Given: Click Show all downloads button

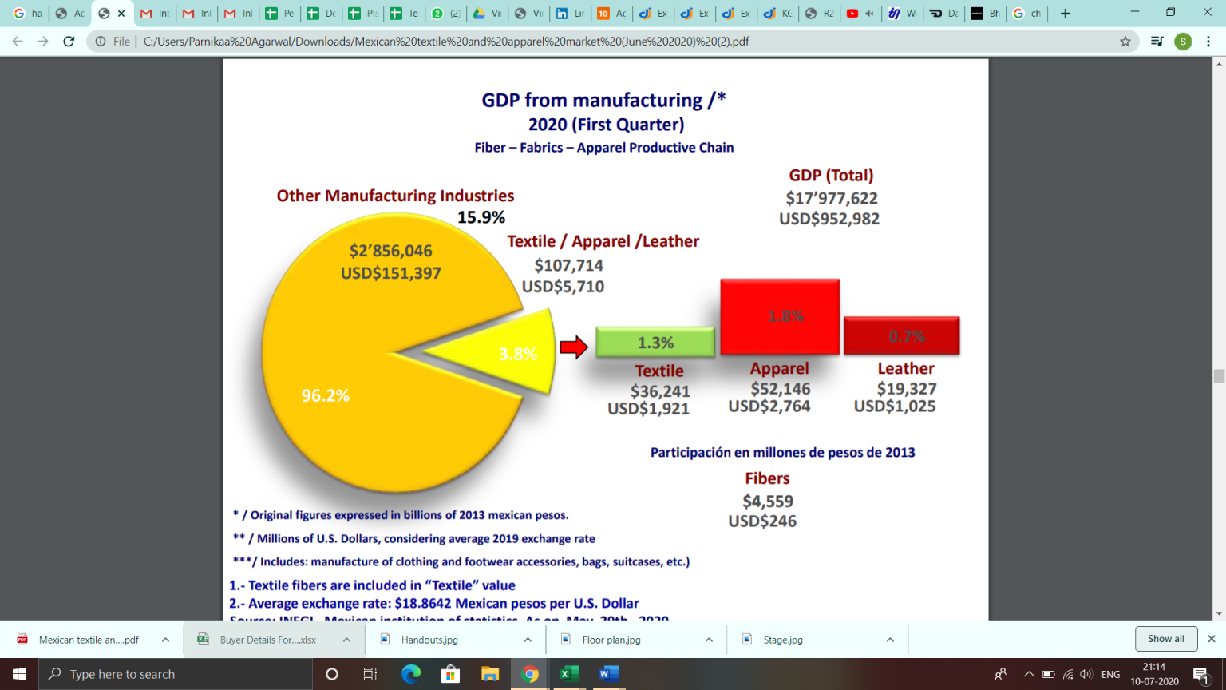Looking at the screenshot, I should coord(1165,639).
